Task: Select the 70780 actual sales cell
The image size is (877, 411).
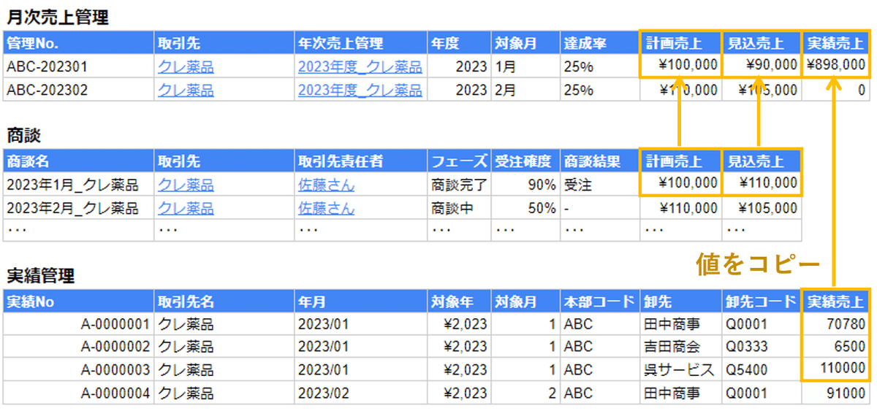Action: pyautogui.click(x=835, y=324)
